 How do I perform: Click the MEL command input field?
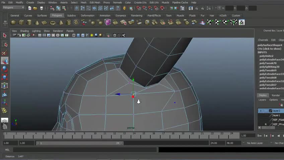pyautogui.click(x=84, y=150)
